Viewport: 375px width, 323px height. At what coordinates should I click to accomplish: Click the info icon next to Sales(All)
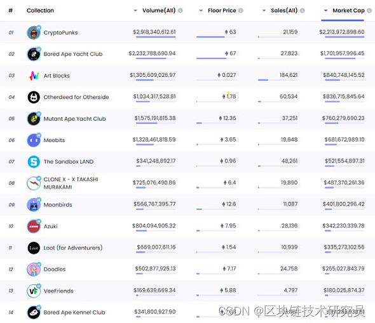(303, 11)
